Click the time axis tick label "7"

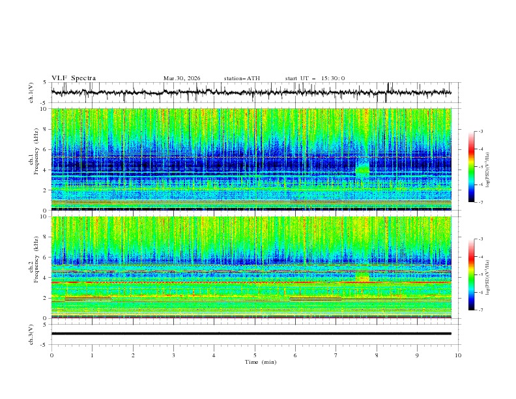point(336,355)
